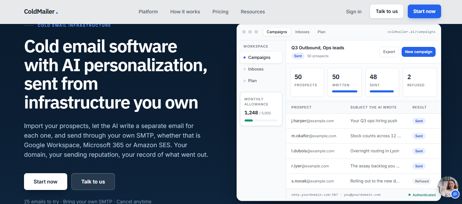462x204 pixels.
Task: Select Campaigns in the Workspace sidebar
Action: pos(261,58)
